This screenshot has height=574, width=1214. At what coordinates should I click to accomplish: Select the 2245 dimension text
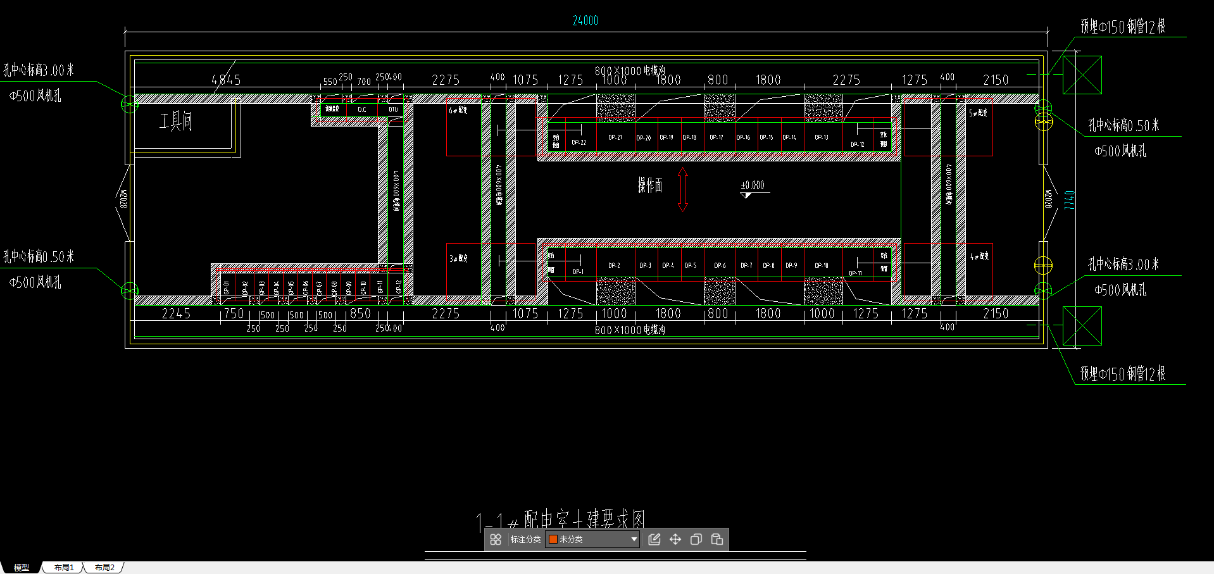176,313
